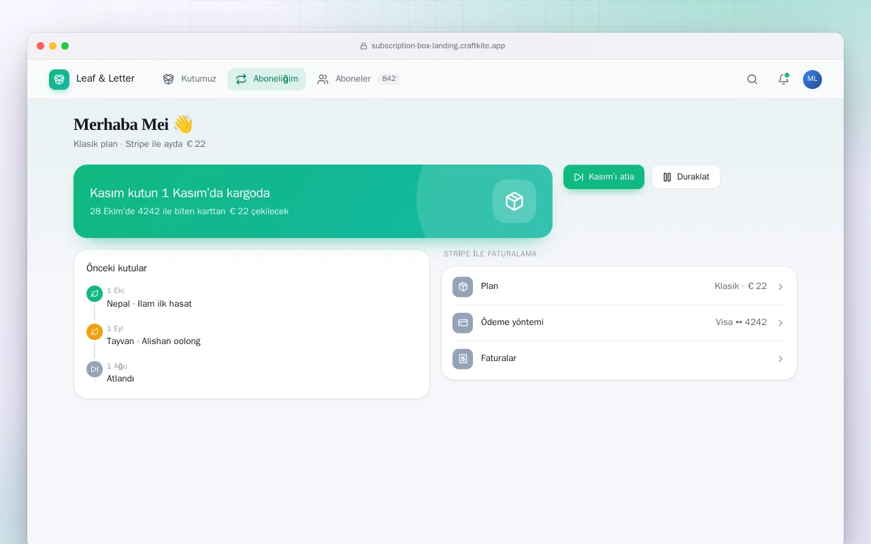
Task: Open search with the magnifier icon
Action: (x=752, y=79)
